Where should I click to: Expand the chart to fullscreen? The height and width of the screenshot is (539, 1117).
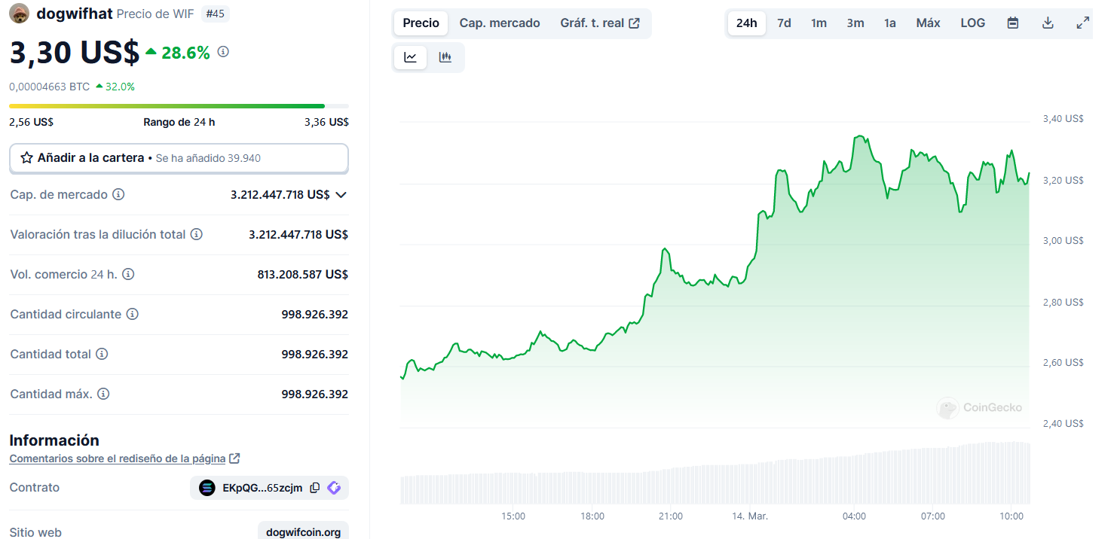(1082, 23)
